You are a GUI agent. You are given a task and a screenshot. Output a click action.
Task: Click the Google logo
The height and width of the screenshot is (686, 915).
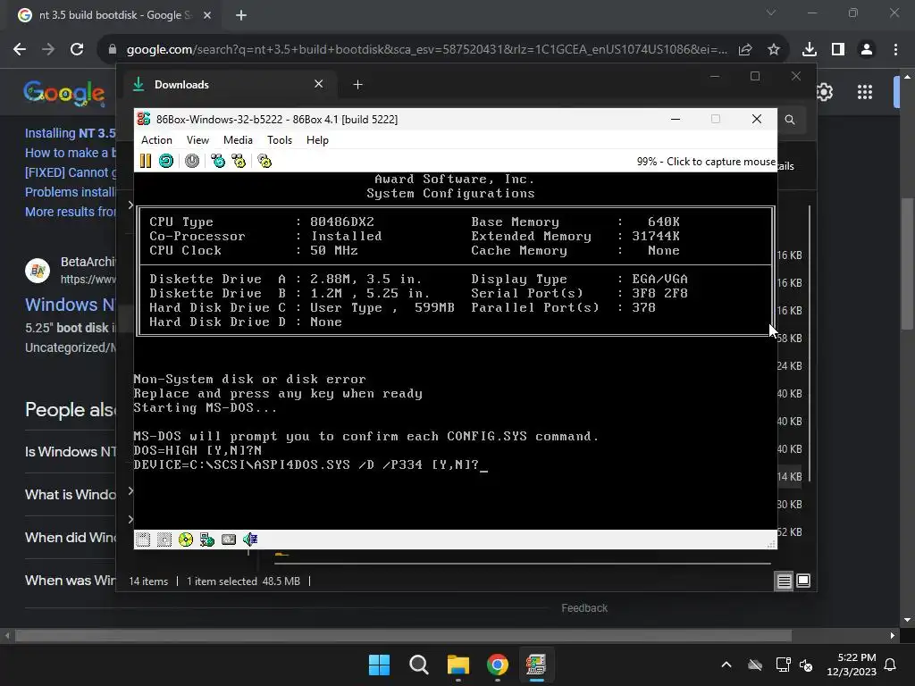click(64, 93)
